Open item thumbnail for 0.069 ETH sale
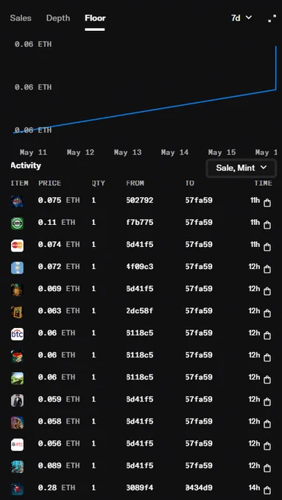 pyautogui.click(x=17, y=290)
